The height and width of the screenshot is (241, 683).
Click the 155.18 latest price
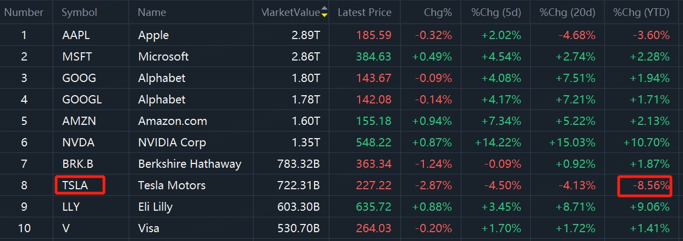(374, 121)
